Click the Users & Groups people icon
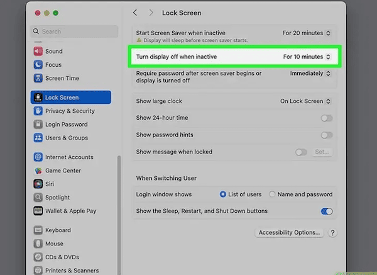Viewport: 377px width, 275px height. pyautogui.click(x=38, y=138)
